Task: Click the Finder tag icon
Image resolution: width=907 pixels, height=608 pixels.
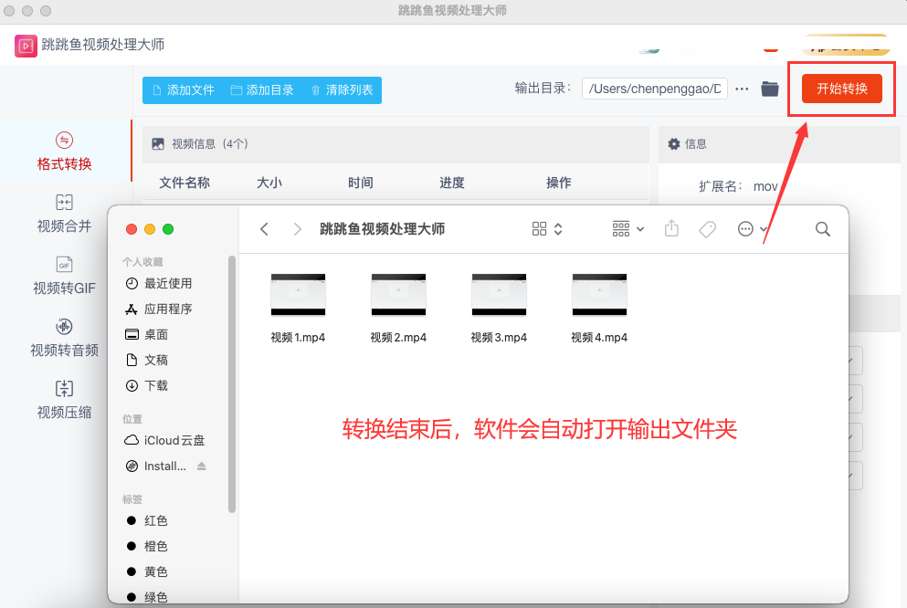Action: [708, 229]
